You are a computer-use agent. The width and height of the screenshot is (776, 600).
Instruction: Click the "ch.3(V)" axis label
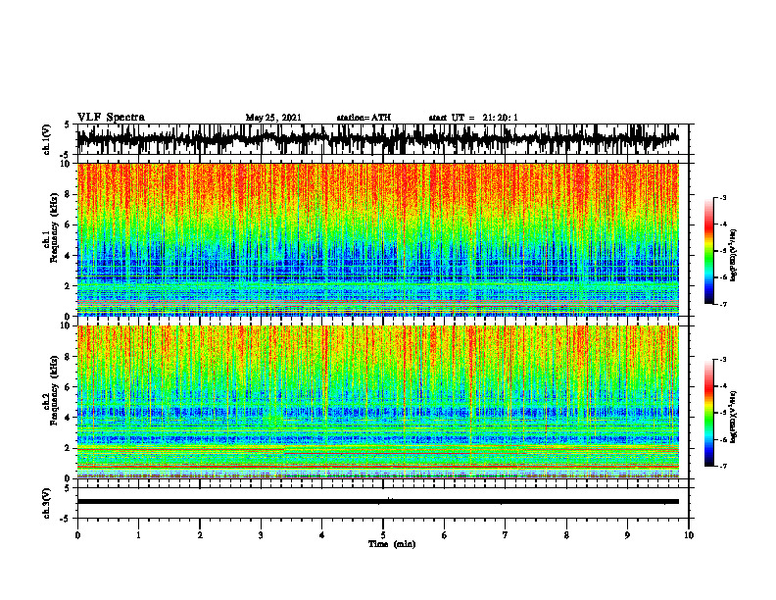coord(46,503)
